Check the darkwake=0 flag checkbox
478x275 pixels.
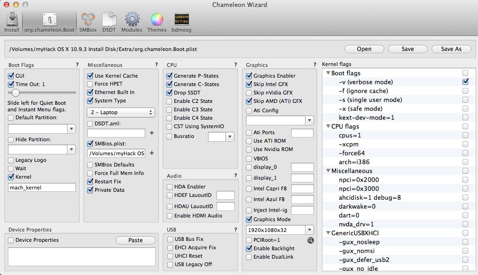click(465, 206)
